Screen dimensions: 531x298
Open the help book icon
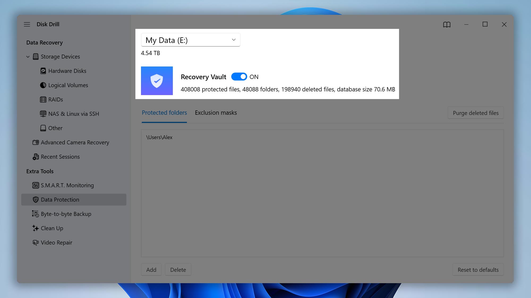click(x=447, y=25)
